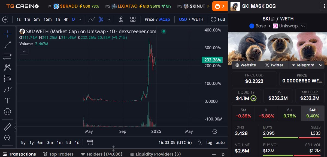The image size is (327, 157).
Task: Expand the timeframe dropdown arrow
Action: (x=80, y=20)
